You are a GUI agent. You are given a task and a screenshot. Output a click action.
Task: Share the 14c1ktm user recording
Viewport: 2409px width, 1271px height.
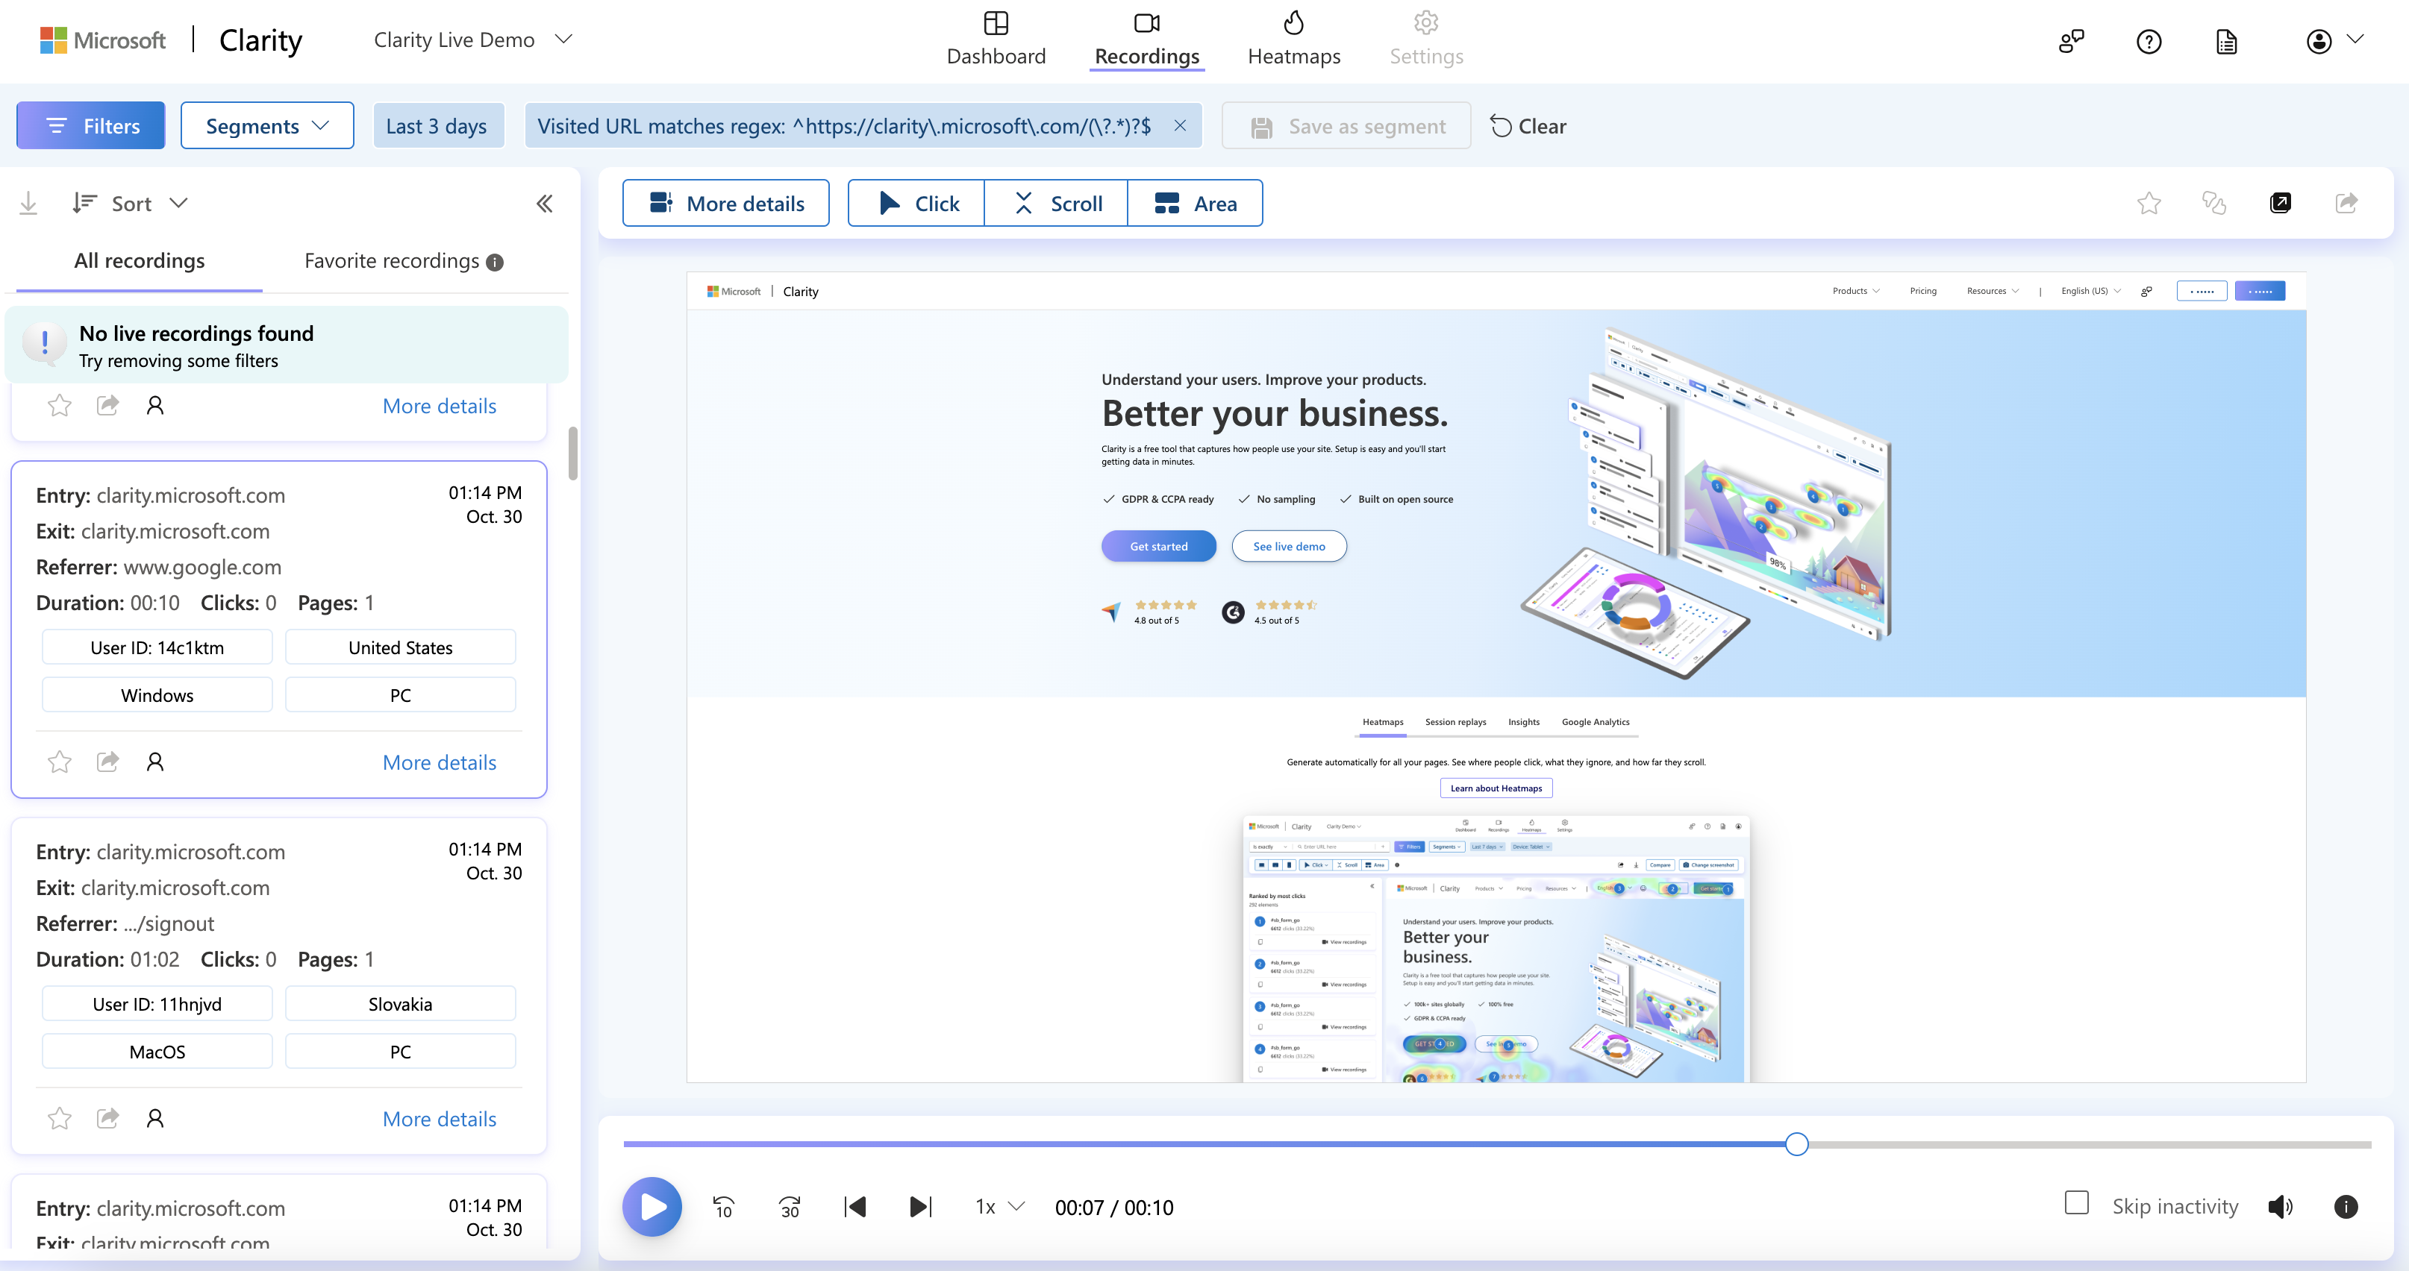coord(107,762)
